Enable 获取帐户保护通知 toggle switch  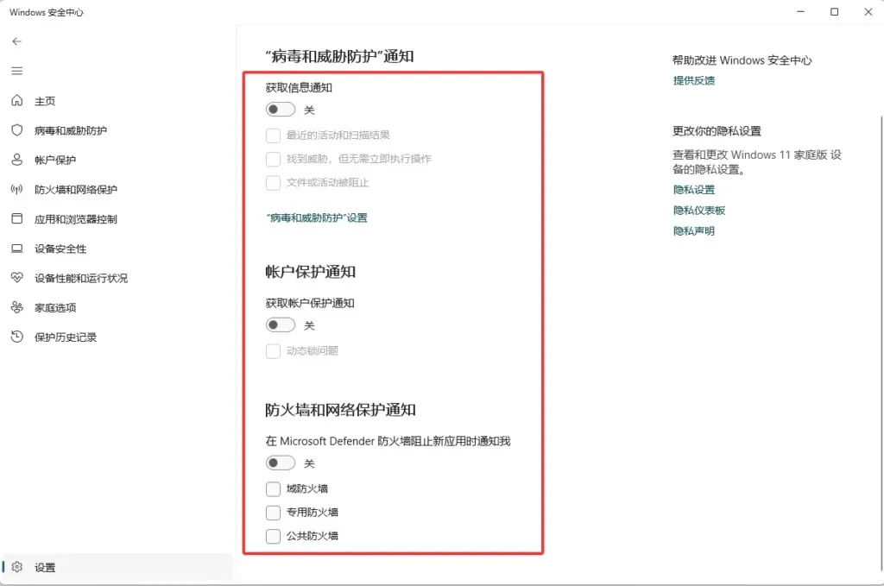point(281,325)
